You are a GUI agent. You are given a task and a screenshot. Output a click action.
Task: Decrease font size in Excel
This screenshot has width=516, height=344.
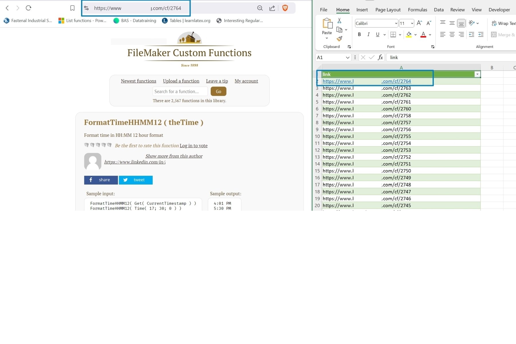click(x=429, y=23)
